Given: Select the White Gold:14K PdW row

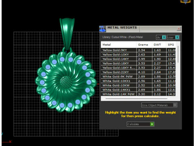Looking at the screenshot, I should 138,94.
